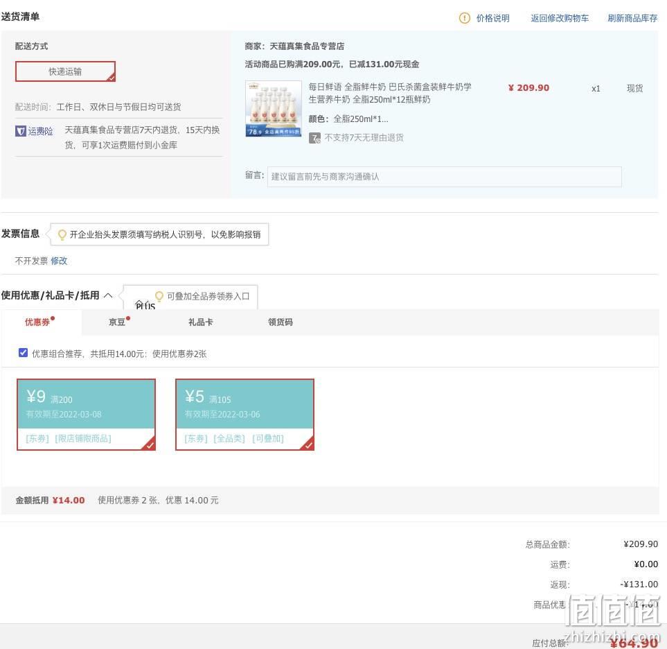
Task: Open the 价格说明 link
Action: [x=492, y=18]
